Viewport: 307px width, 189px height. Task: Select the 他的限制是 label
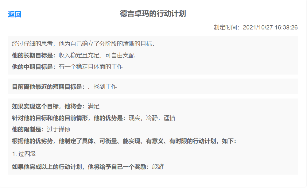click(x=28, y=129)
